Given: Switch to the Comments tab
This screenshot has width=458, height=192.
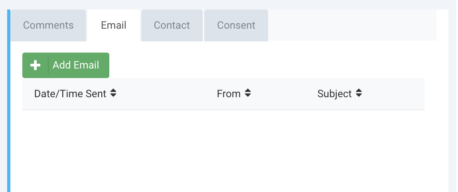Looking at the screenshot, I should [x=48, y=25].
